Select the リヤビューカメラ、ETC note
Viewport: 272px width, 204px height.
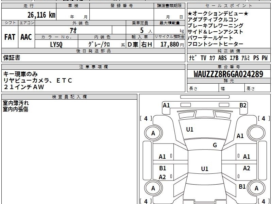(38, 81)
